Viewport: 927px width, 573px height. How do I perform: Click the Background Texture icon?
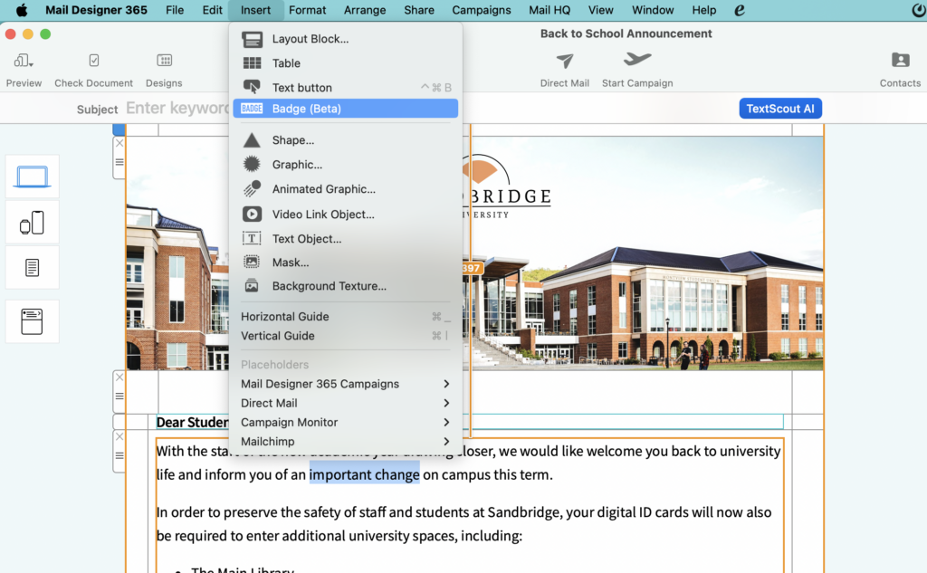coord(252,286)
